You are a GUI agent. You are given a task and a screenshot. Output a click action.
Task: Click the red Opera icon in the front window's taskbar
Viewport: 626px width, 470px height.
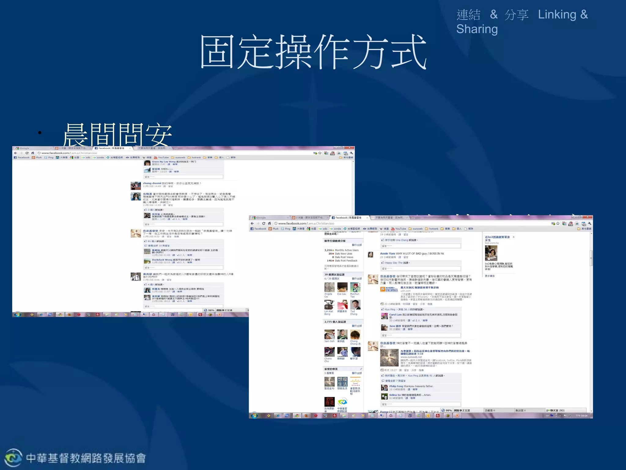(316, 416)
